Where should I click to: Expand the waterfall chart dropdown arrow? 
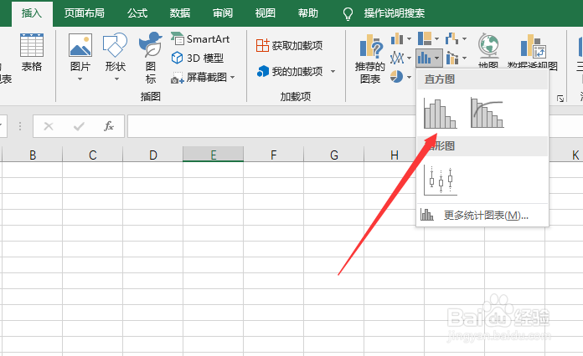(x=464, y=38)
